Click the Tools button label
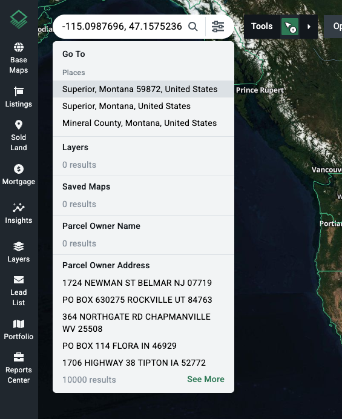 [x=262, y=26]
